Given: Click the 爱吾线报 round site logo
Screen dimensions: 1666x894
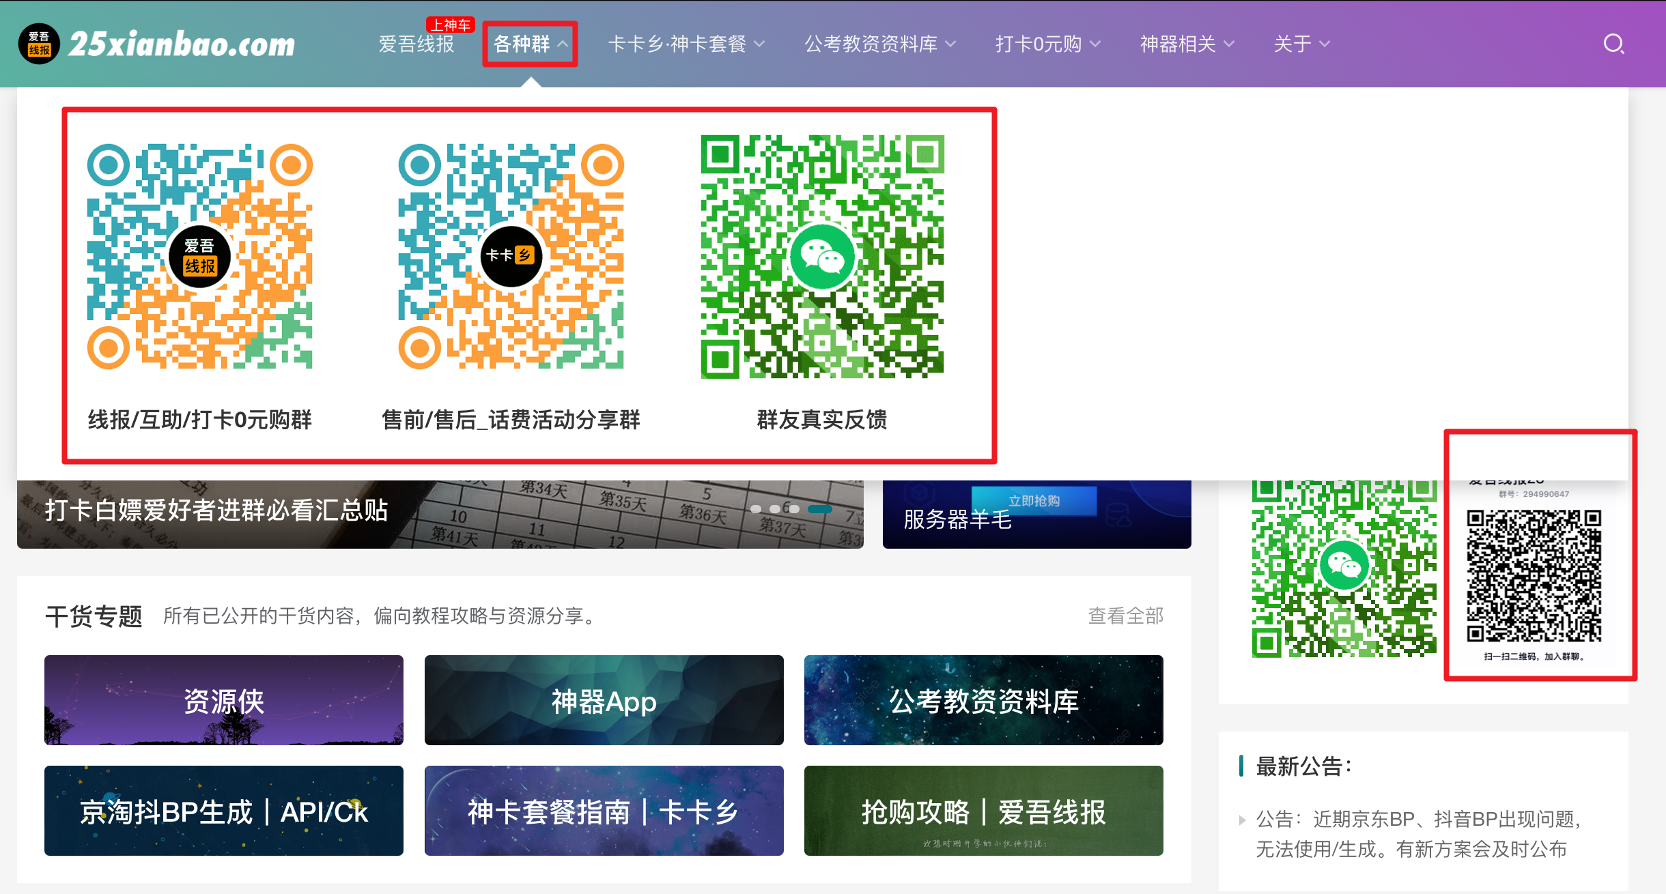Looking at the screenshot, I should pos(39,44).
